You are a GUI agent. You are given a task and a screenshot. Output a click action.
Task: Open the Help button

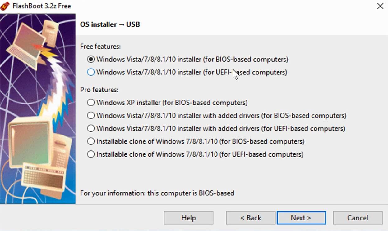pos(188,218)
